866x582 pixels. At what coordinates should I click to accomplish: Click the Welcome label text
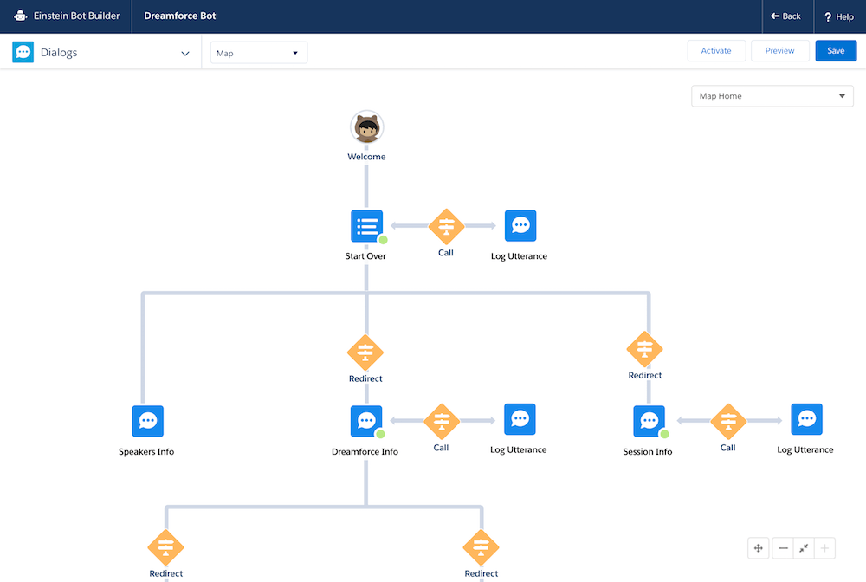point(366,157)
